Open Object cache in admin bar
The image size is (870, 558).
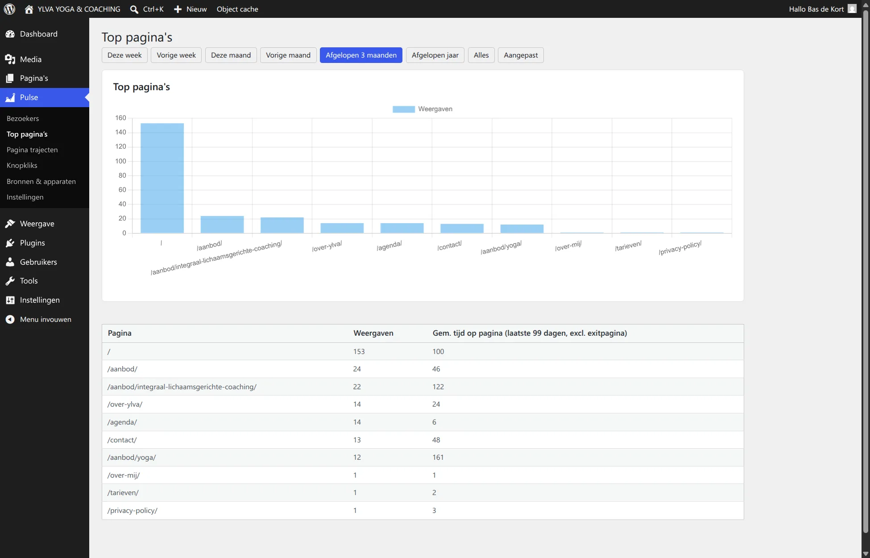click(x=237, y=9)
